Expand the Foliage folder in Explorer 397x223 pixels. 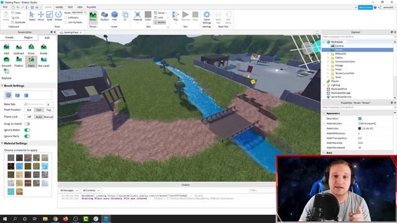pos(328,66)
